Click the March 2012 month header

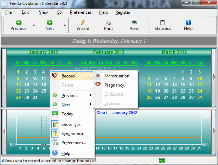click(174, 52)
